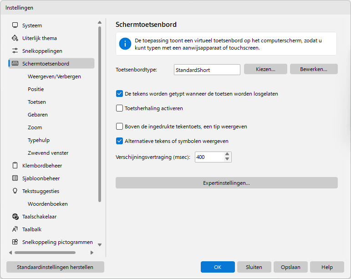
Task: Open the Gebaren subsection
Action: [x=38, y=115]
